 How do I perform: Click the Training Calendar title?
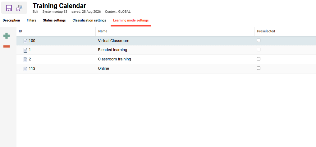(59, 6)
